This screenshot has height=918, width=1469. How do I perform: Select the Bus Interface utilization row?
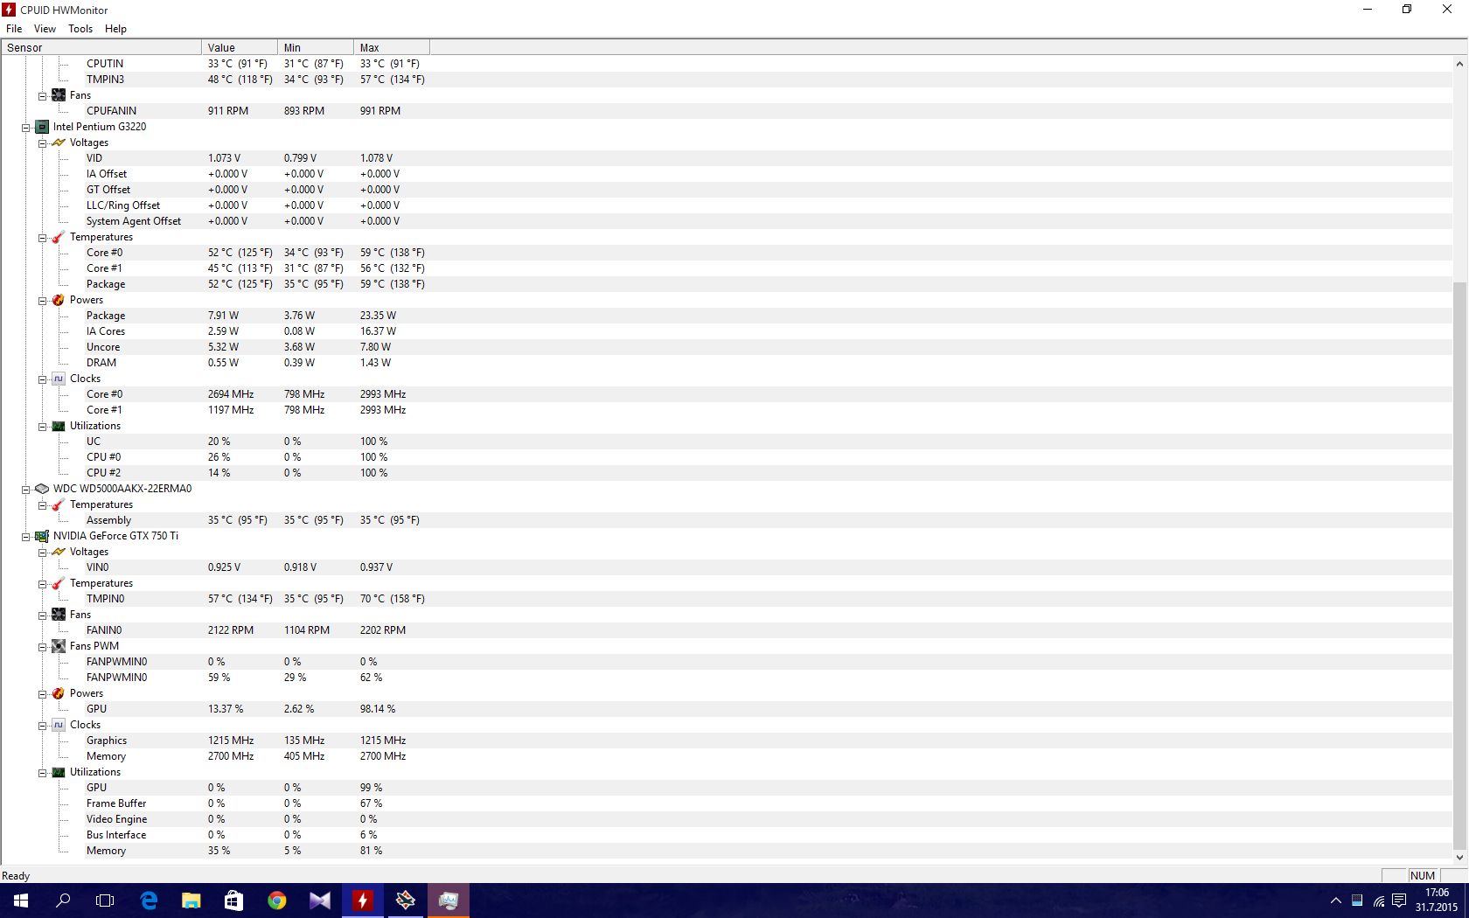click(726, 835)
